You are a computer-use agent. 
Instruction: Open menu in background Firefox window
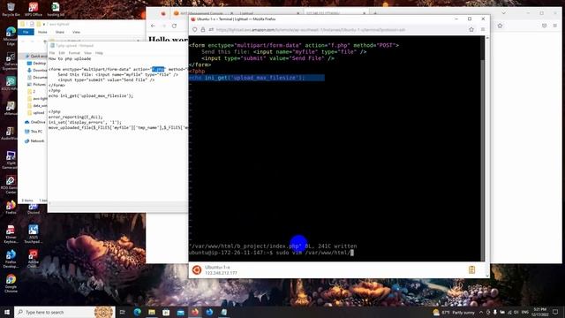pos(555,26)
